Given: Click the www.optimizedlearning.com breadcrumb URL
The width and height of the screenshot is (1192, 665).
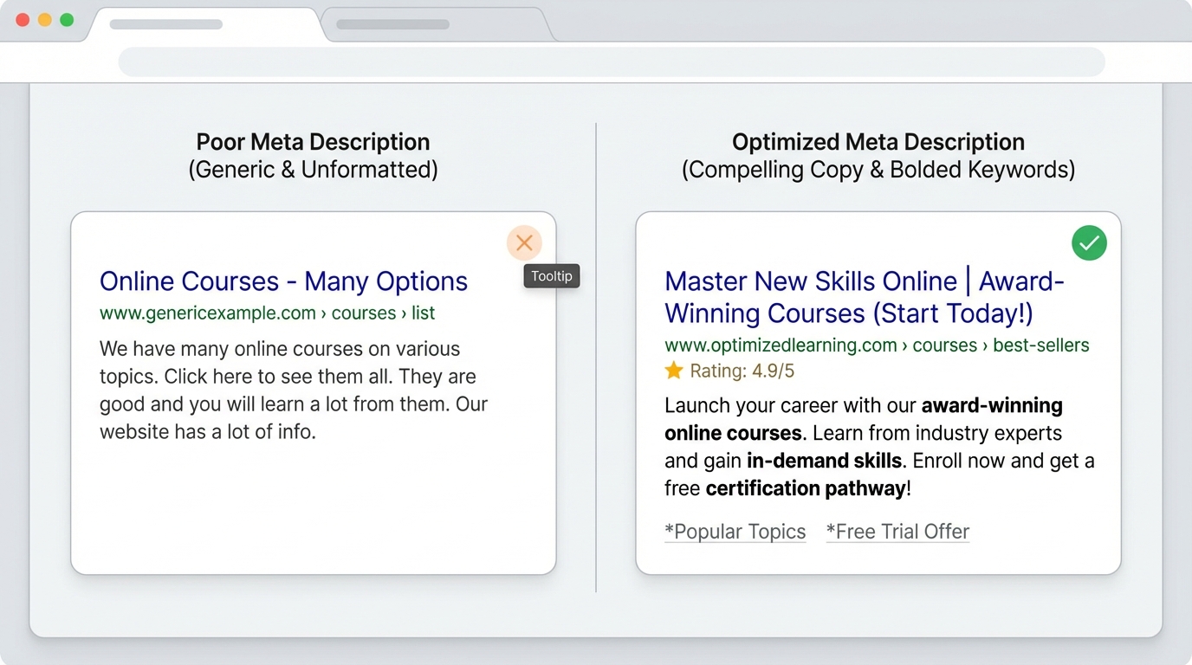Looking at the screenshot, I should pyautogui.click(x=780, y=345).
